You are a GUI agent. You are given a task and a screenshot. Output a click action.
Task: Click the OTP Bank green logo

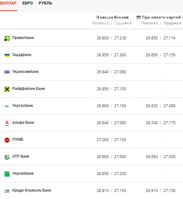click(x=7, y=157)
